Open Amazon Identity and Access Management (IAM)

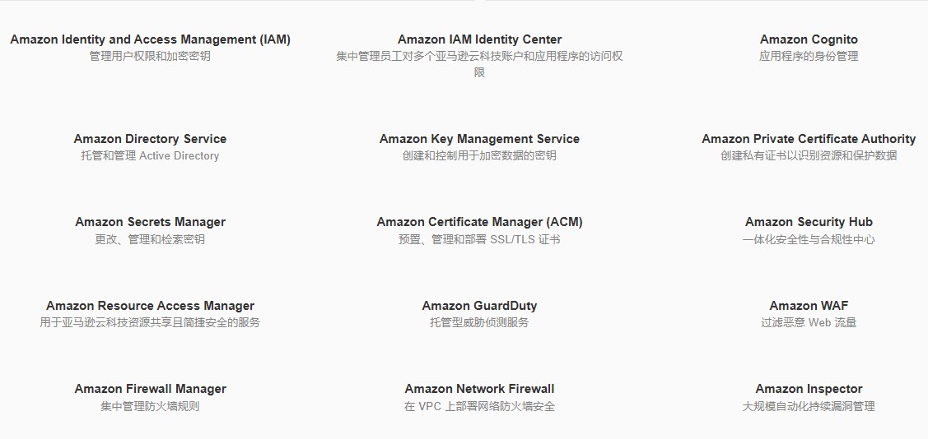tap(150, 39)
